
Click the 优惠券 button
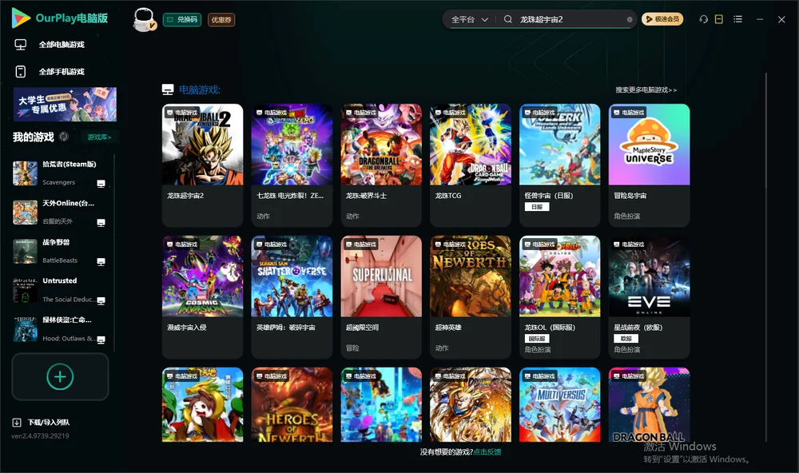tap(221, 20)
